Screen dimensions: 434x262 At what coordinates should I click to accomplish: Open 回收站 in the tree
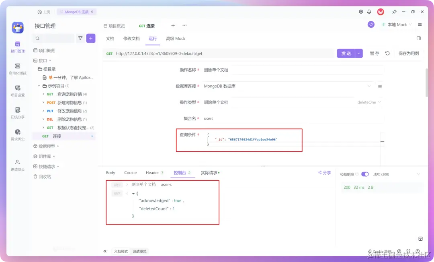tap(42, 177)
